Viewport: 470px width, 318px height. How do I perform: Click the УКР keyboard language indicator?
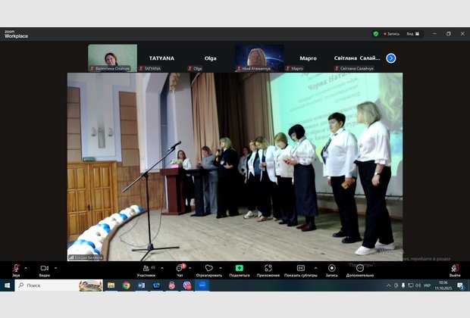tap(427, 285)
